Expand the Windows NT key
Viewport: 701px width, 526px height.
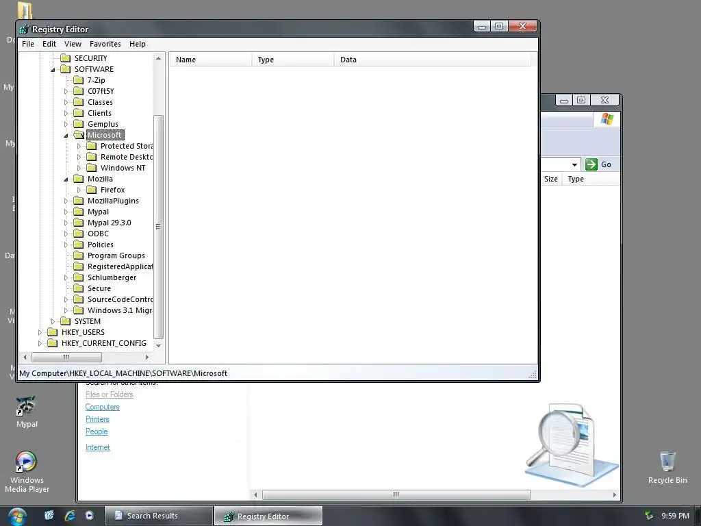(x=79, y=168)
